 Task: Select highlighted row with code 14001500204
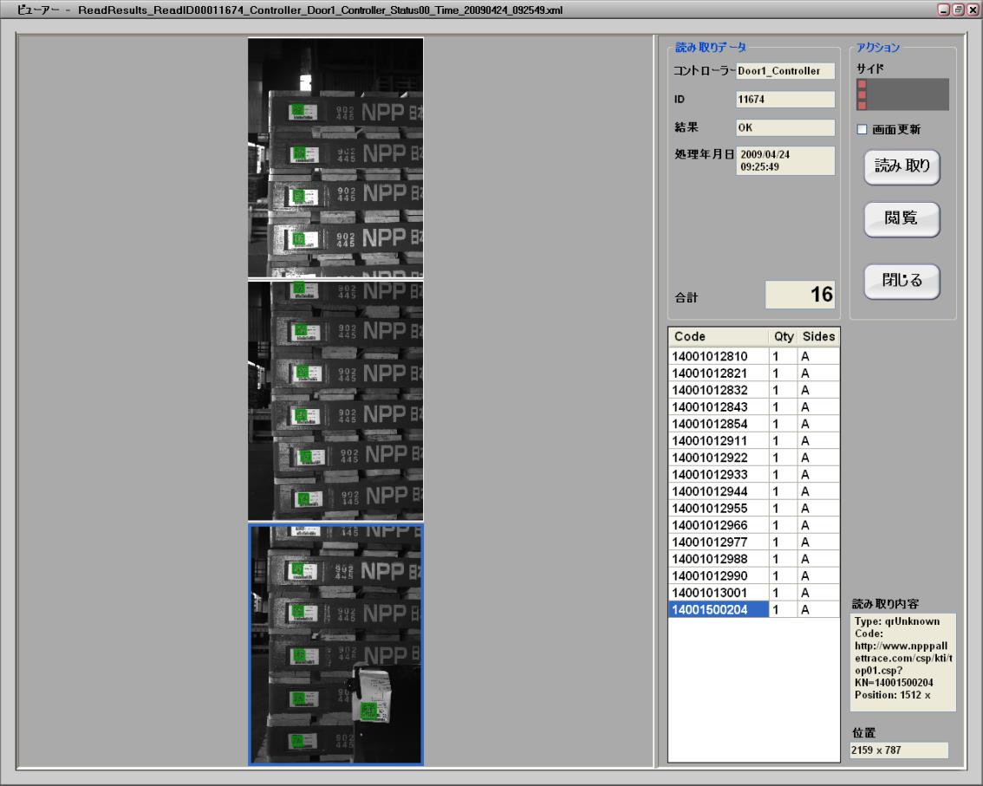753,609
